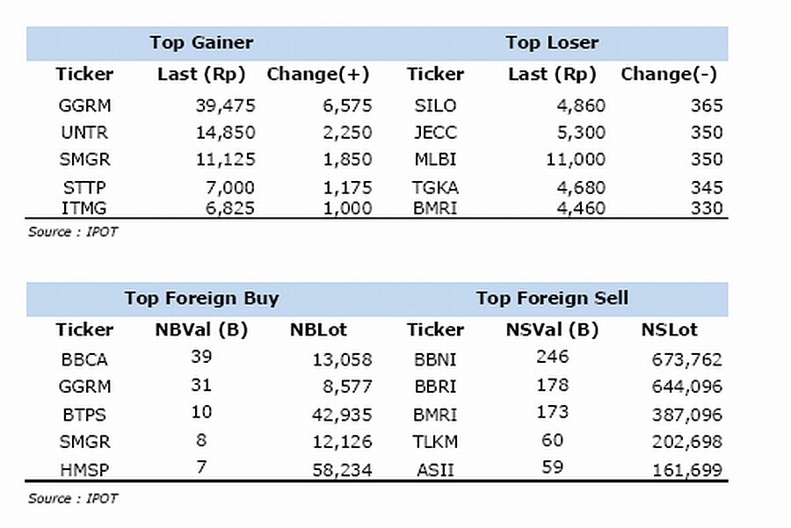This screenshot has width=791, height=528.
Task: Click the Last (Rp) column header under Top Gainer
Action: point(201,74)
